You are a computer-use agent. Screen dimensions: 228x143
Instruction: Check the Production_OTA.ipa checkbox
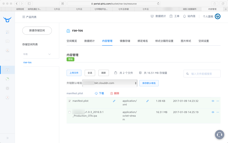(70, 112)
